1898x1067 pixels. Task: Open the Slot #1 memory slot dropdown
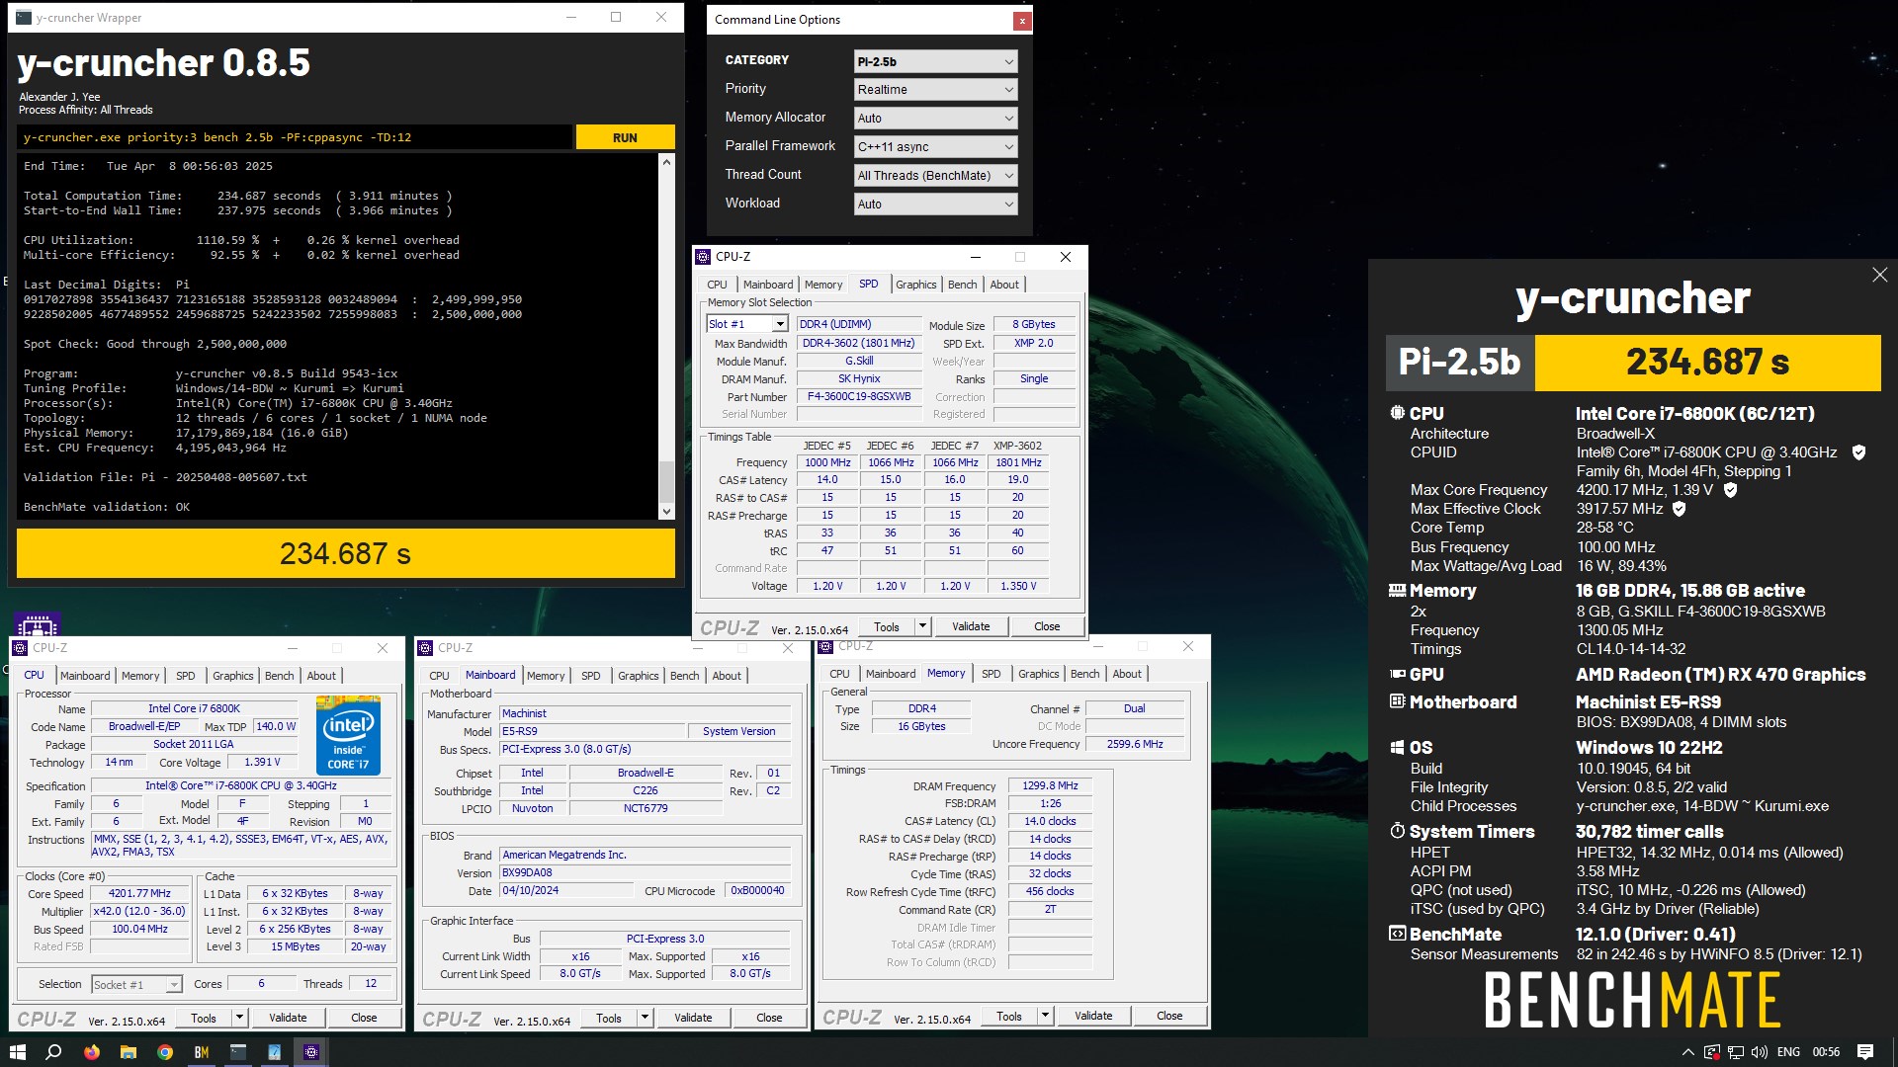[x=747, y=324]
